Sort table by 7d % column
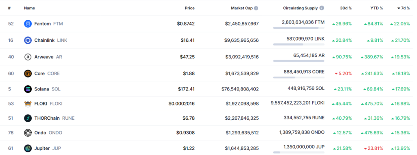417x155 pixels. tap(404, 8)
